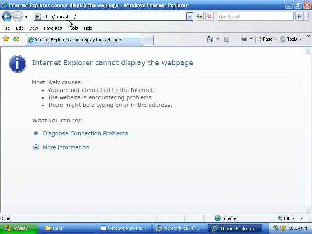312x234 pixels.
Task: Open the Tools command bar gear menu
Action: [x=291, y=39]
